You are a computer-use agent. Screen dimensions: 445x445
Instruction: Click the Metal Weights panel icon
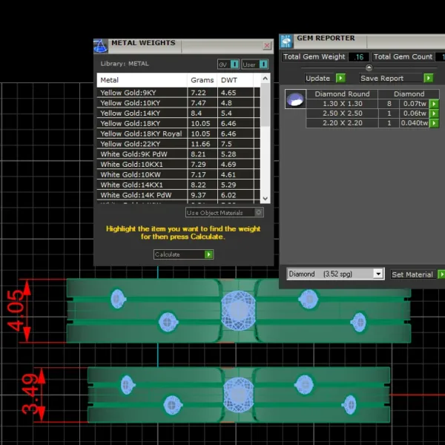click(101, 46)
